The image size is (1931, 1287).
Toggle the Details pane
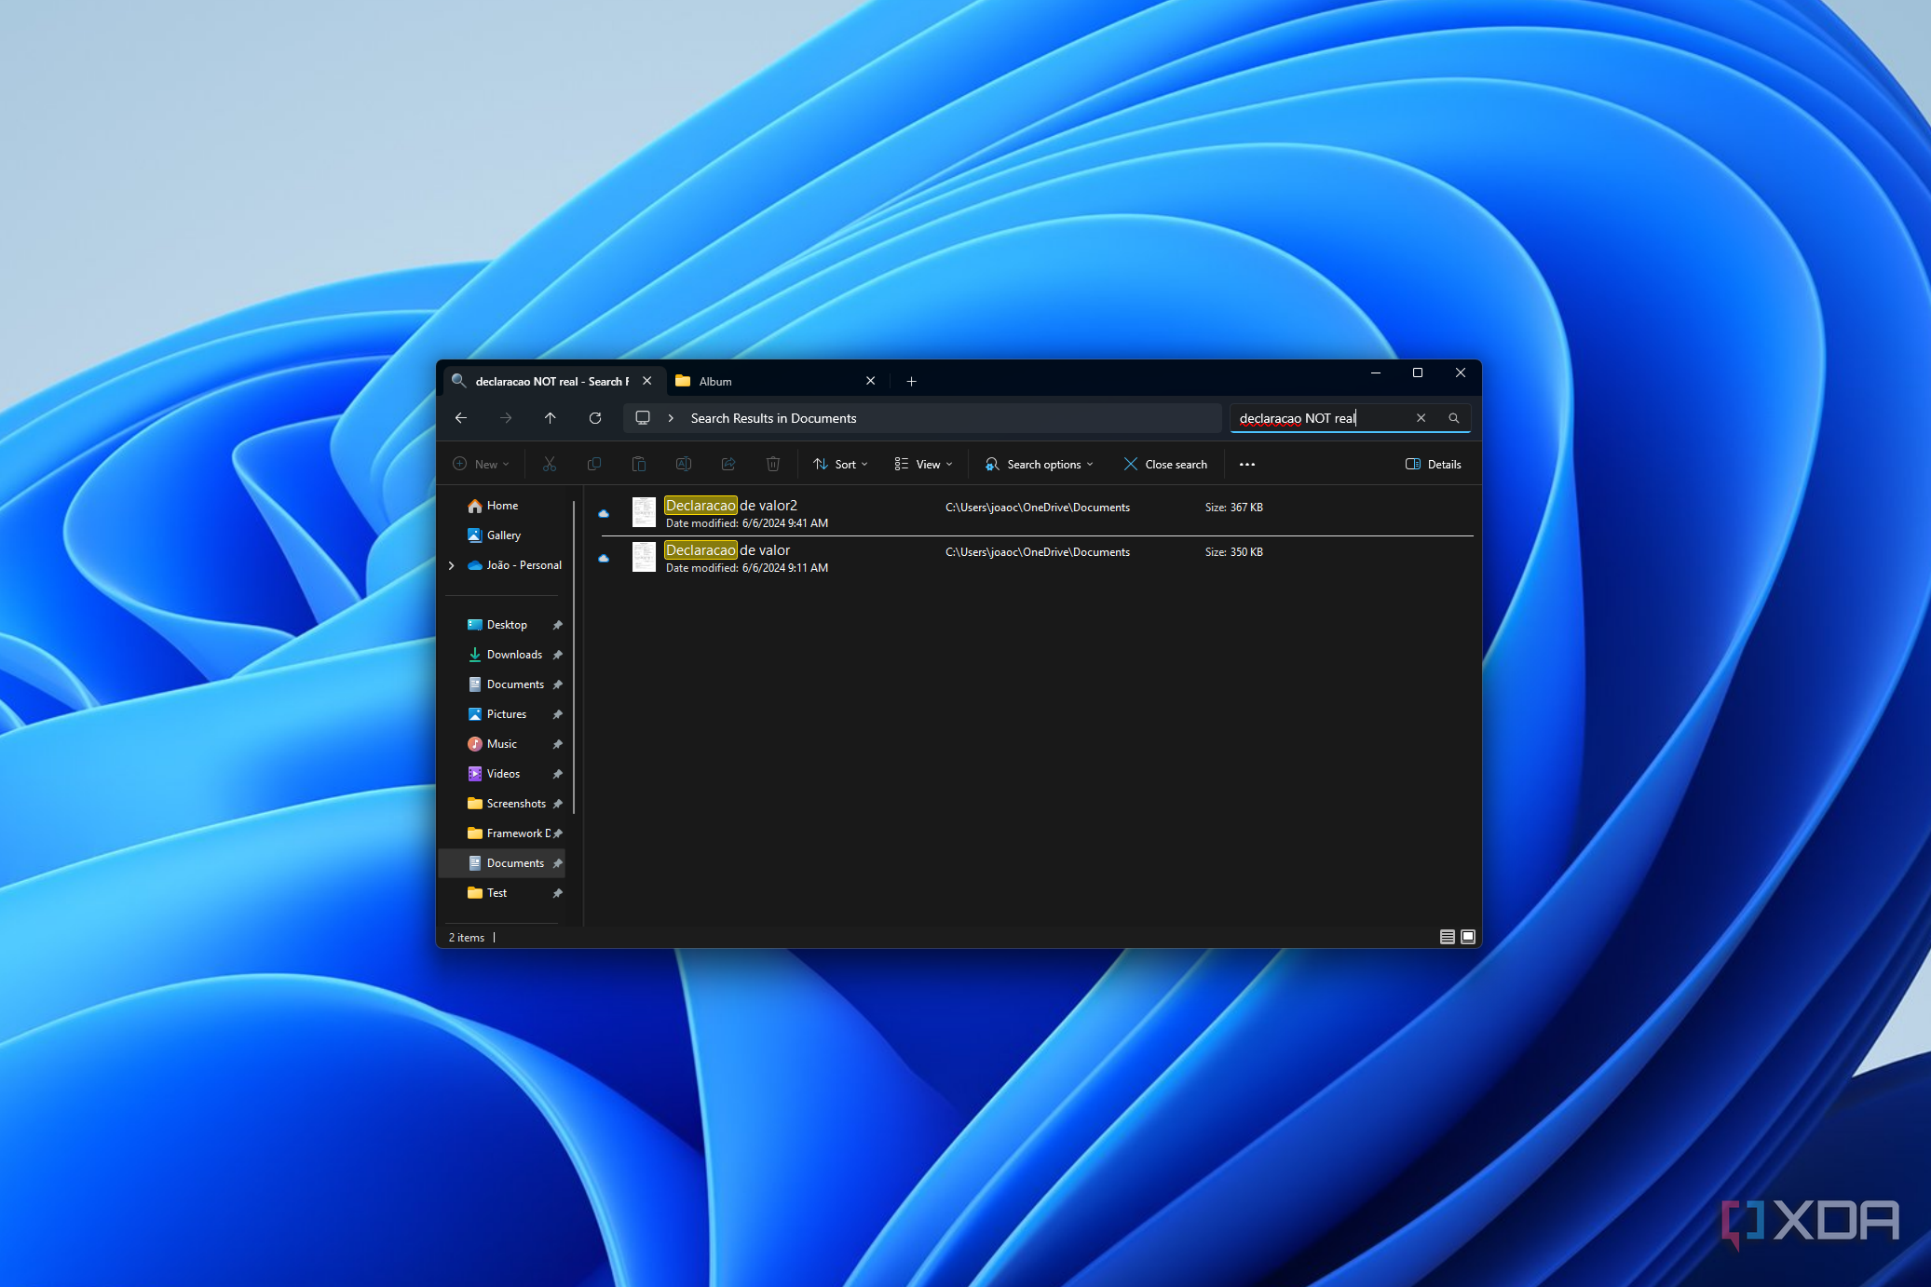point(1434,464)
